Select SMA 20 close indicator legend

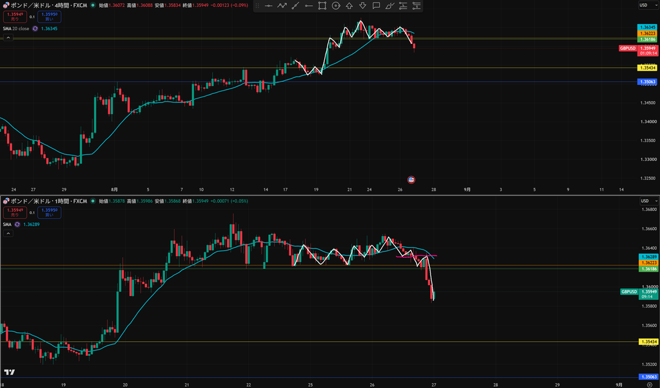pyautogui.click(x=16, y=28)
